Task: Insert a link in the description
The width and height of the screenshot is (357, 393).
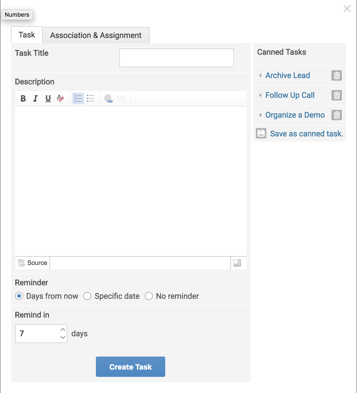Action: tap(108, 98)
